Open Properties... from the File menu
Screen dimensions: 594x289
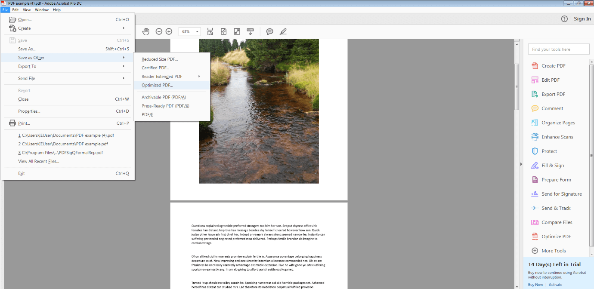pyautogui.click(x=68, y=111)
